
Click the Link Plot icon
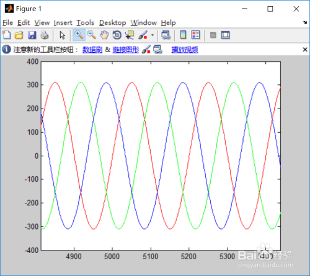166,35
